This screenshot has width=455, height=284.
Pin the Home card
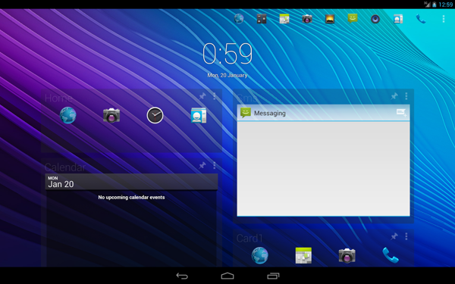coord(202,96)
